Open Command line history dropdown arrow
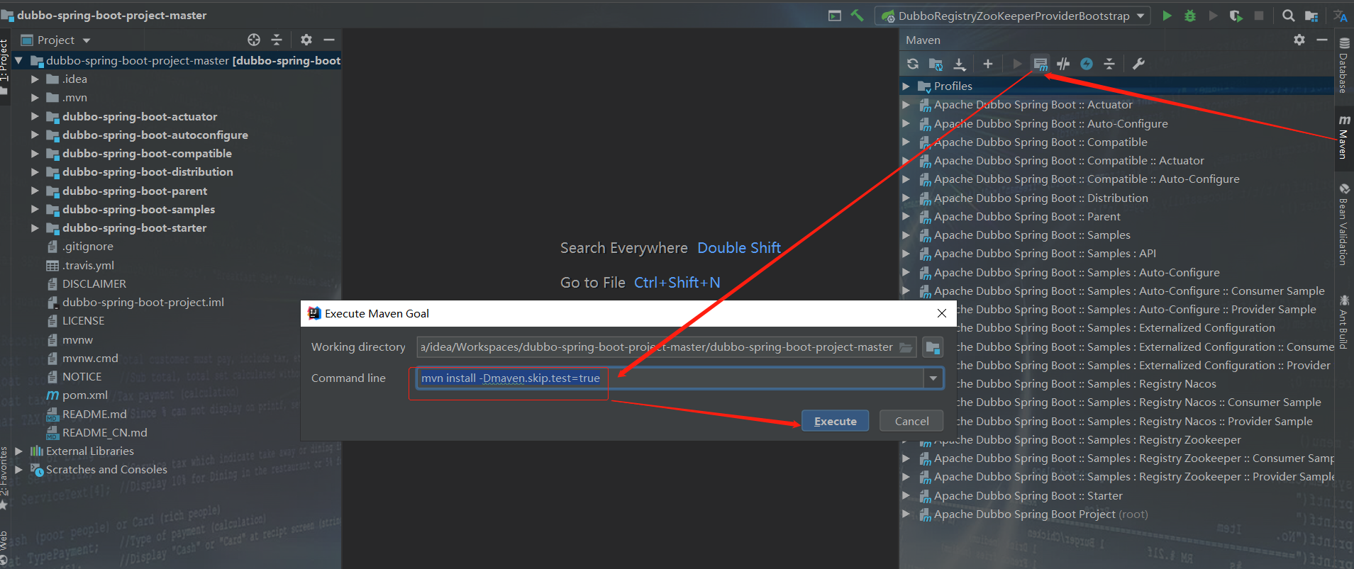 (x=933, y=378)
